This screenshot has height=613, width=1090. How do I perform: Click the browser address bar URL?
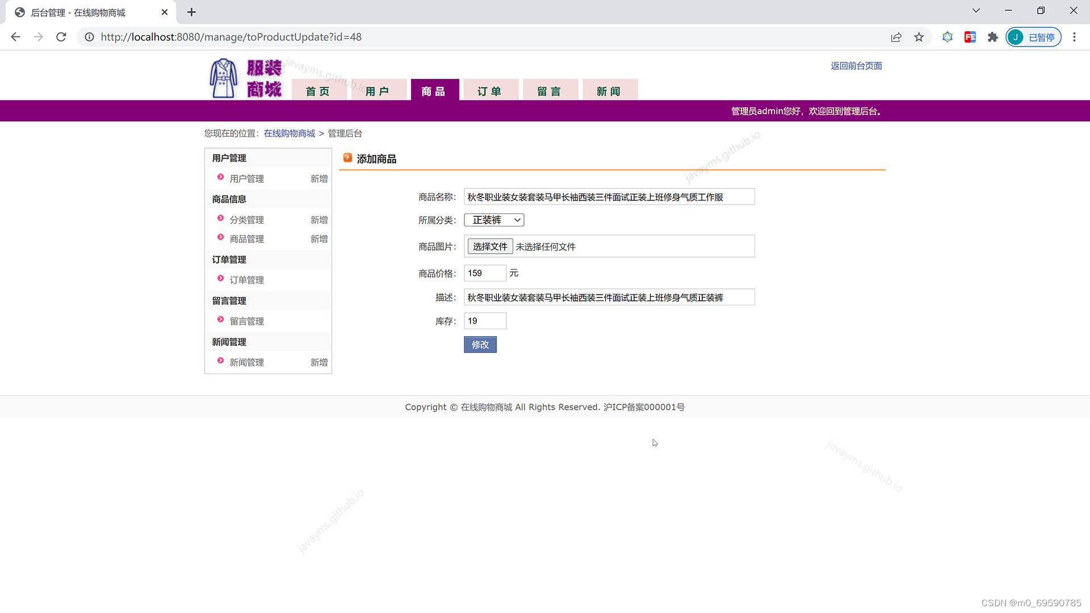231,37
